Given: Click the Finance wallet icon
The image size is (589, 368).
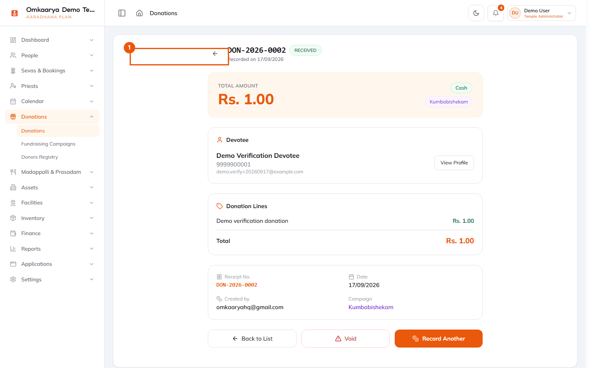Looking at the screenshot, I should click(13, 233).
